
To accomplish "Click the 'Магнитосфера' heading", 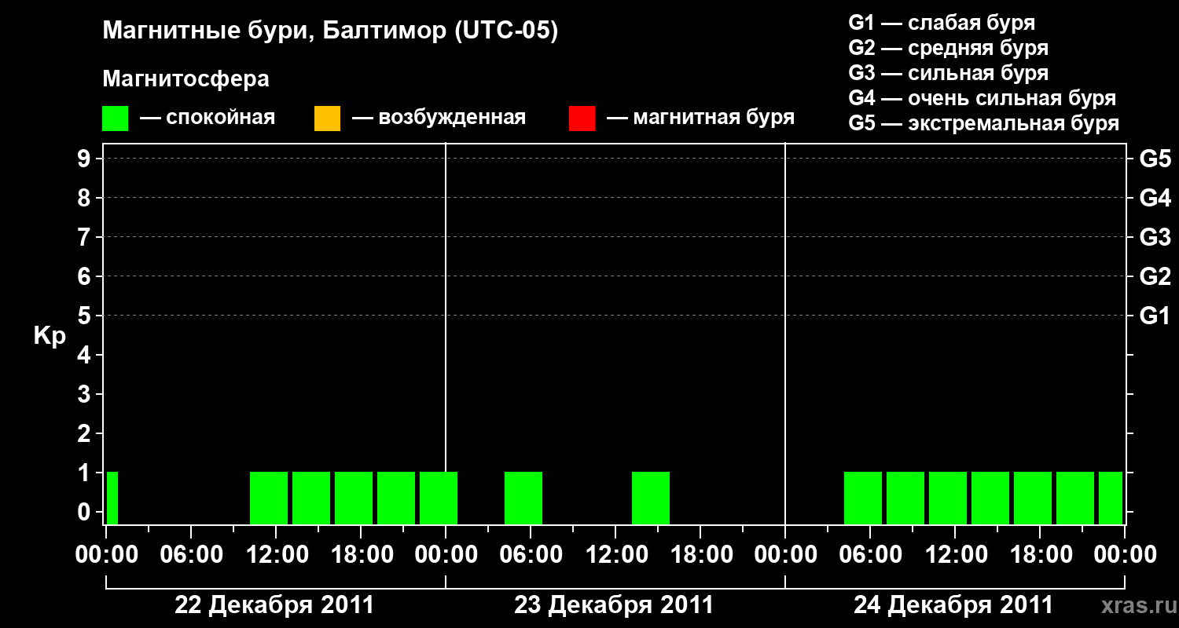I will click(185, 79).
